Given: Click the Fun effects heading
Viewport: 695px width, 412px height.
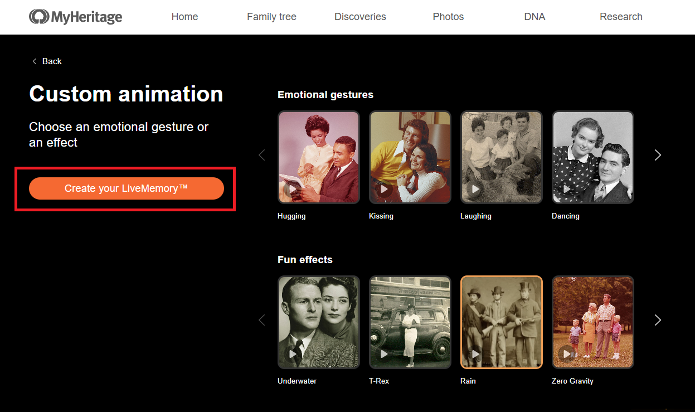Looking at the screenshot, I should (x=305, y=260).
